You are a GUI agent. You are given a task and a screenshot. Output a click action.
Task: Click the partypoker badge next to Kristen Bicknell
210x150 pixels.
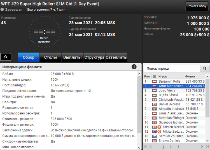[x=160, y=127]
